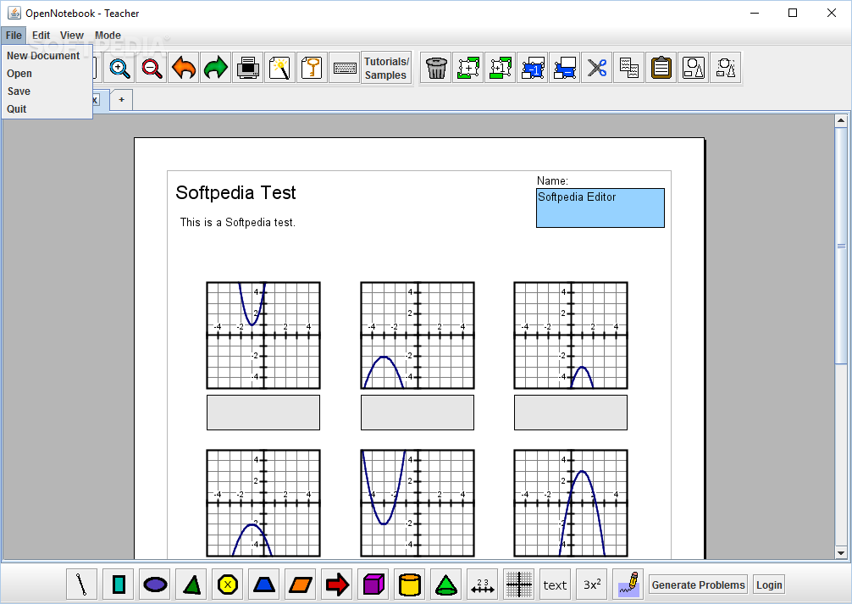Click the clipboard paste icon
Image resolution: width=852 pixels, height=604 pixels.
[661, 68]
